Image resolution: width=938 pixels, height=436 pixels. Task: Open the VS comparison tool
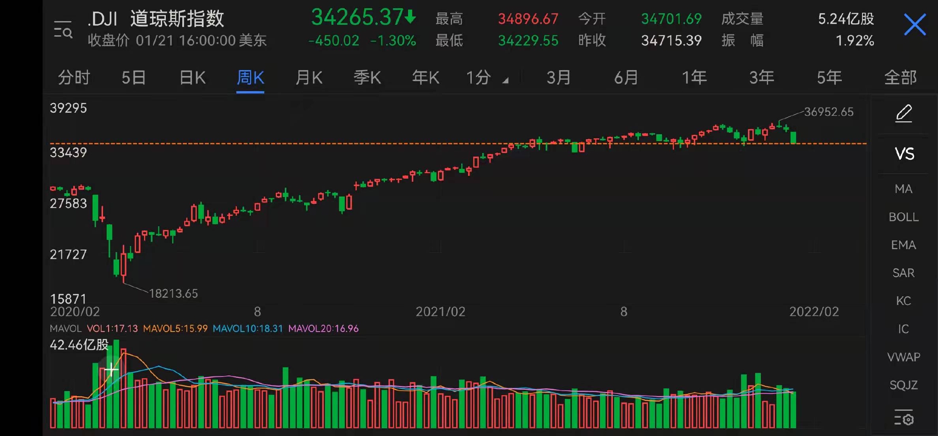(903, 154)
